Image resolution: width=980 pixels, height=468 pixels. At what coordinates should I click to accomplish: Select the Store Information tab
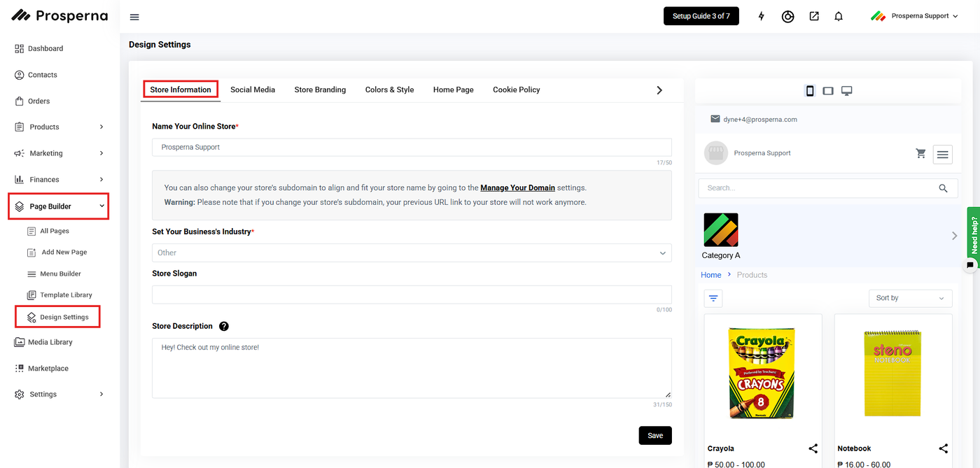(181, 90)
